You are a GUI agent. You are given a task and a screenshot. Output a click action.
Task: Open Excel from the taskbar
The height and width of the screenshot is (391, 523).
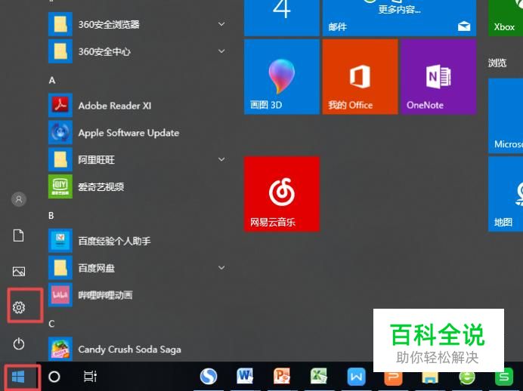pos(318,377)
